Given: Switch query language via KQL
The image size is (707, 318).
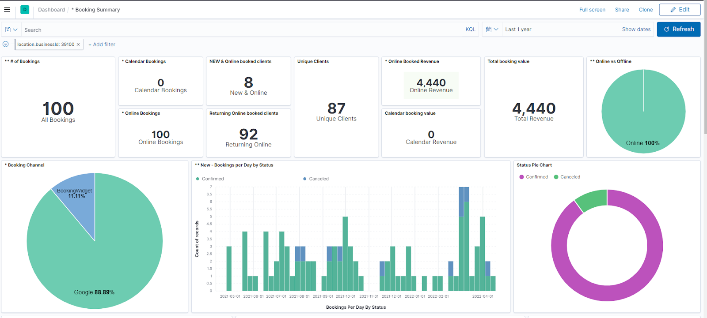Looking at the screenshot, I should point(470,30).
